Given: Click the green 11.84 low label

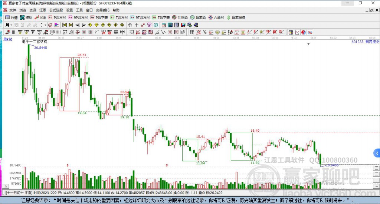Looking at the screenshot, I should 200,163.
